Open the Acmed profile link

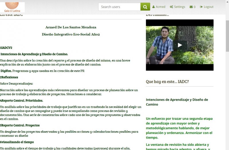pos(159,7)
